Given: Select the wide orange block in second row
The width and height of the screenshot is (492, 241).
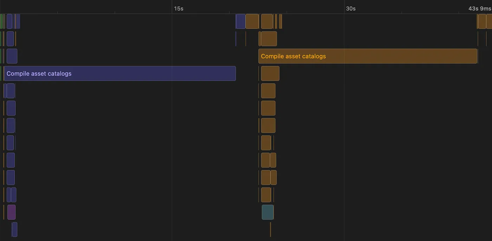Looking at the screenshot, I should [x=269, y=39].
